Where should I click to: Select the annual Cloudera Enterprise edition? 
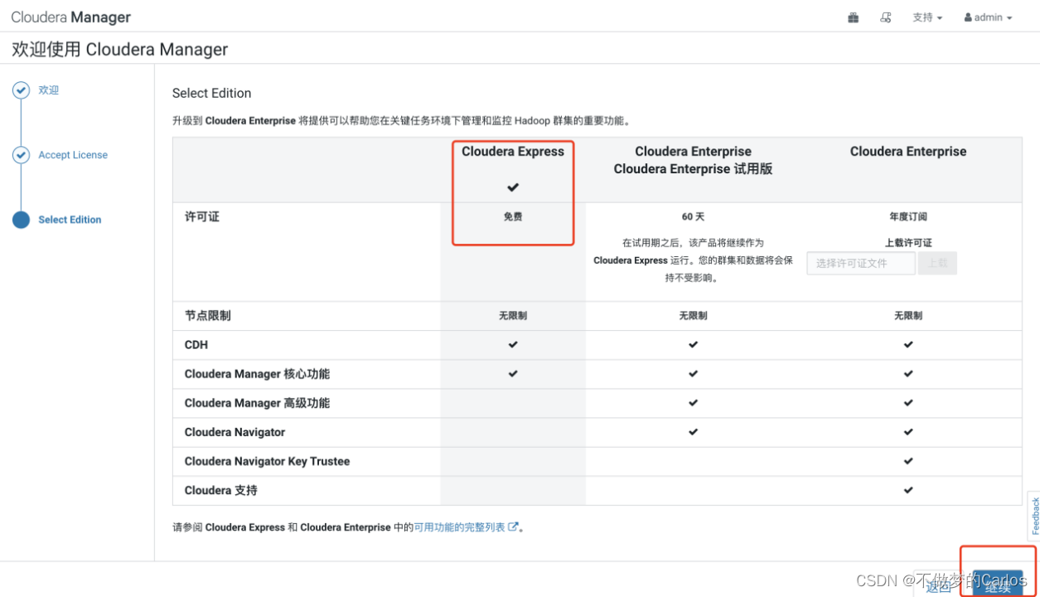click(907, 151)
